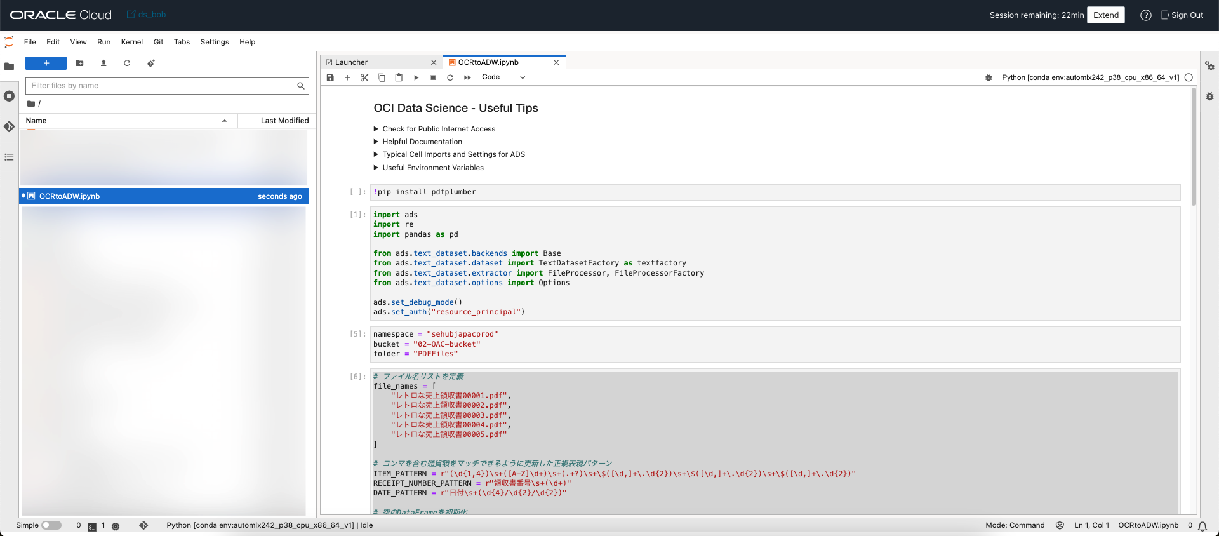The height and width of the screenshot is (536, 1219).
Task: Expand Typical Cell Imports and Settings for ADS
Action: [x=450, y=154]
